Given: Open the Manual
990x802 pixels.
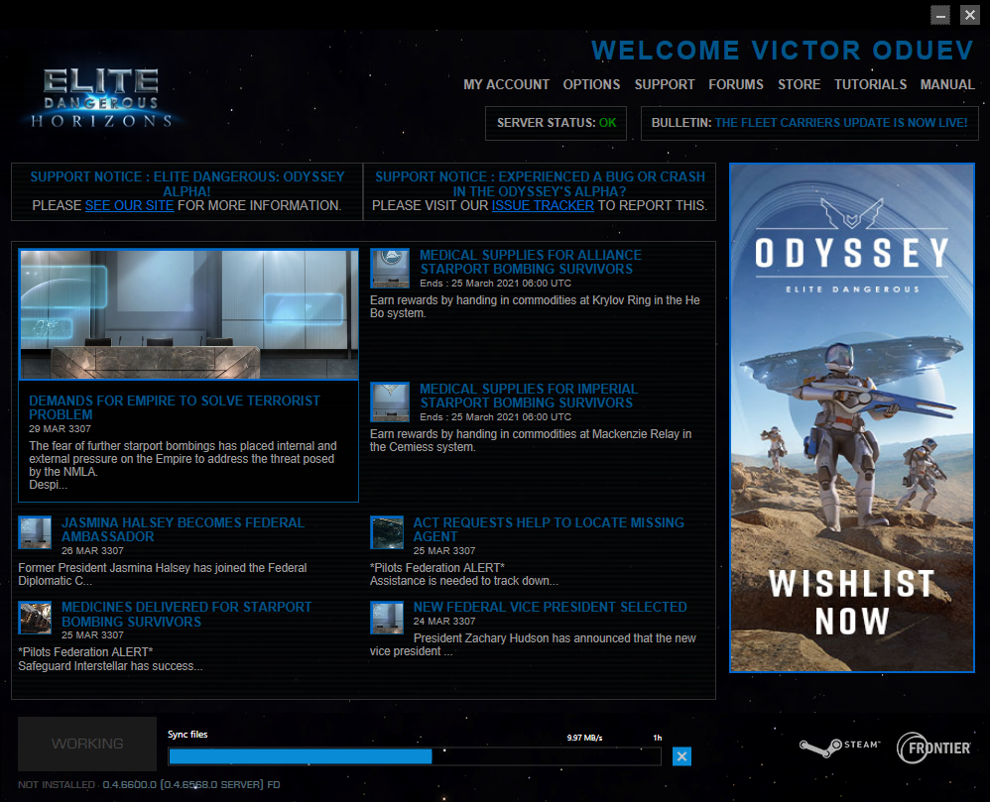Looking at the screenshot, I should 947,84.
